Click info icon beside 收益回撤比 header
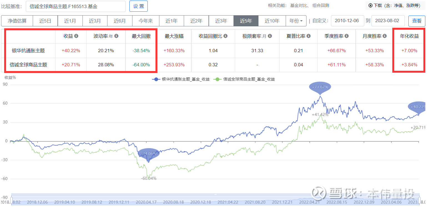Screen dimensions: 427x207 225,36
